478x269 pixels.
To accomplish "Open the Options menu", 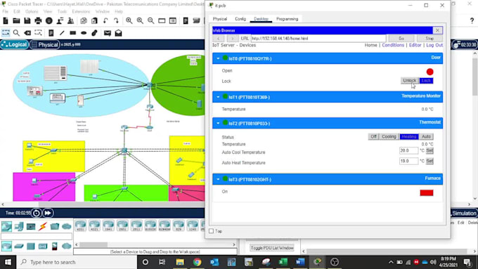I will click(32, 11).
